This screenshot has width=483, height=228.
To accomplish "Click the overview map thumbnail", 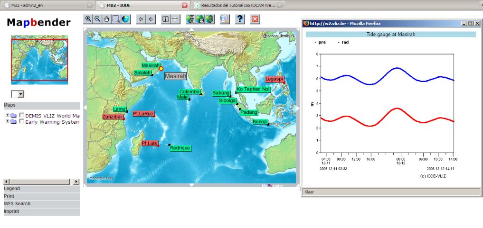I will 39,60.
